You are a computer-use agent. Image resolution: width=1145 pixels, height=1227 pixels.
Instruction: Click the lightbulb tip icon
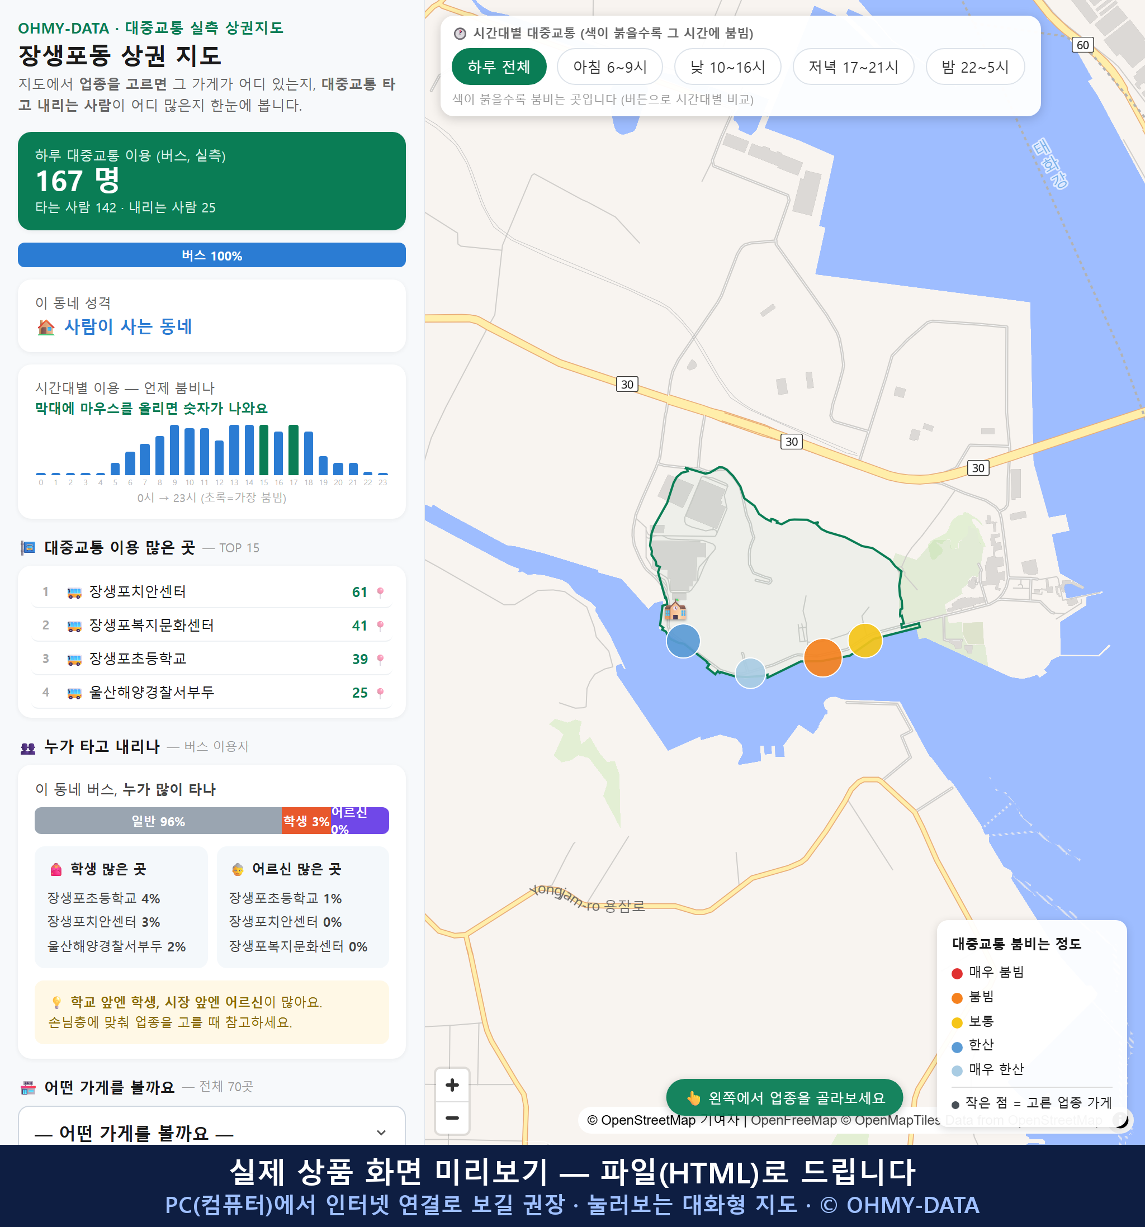click(56, 1002)
